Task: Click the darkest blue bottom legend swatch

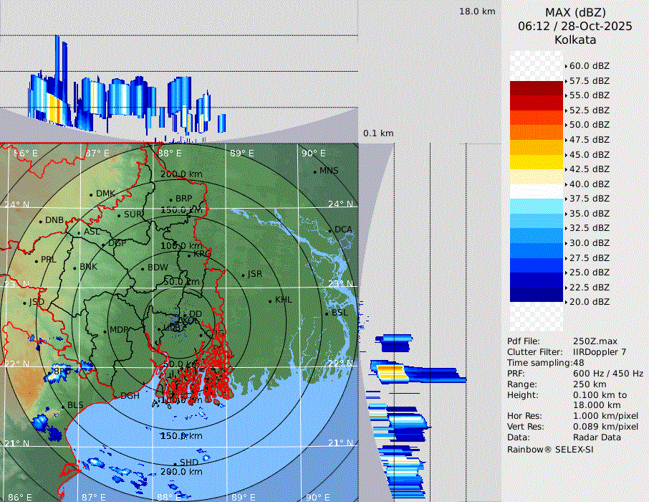Action: tap(537, 295)
